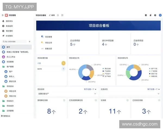Open 等于任意一个 dropdown for 任务状态

point(153,89)
